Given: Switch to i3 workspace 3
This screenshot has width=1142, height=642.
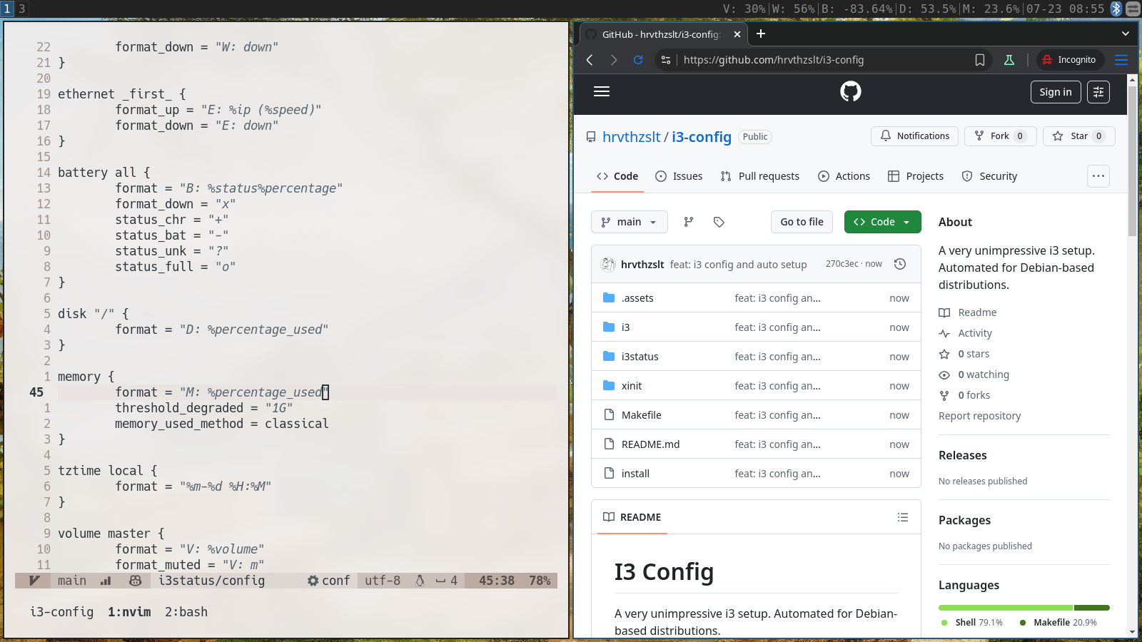Looking at the screenshot, I should coord(22,9).
